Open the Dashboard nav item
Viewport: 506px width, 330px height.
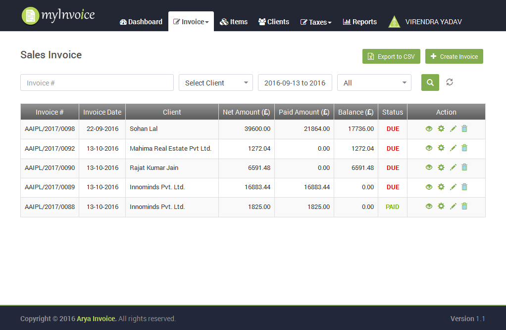141,22
